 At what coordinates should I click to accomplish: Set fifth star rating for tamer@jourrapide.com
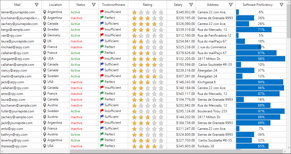pyautogui.click(x=161, y=12)
